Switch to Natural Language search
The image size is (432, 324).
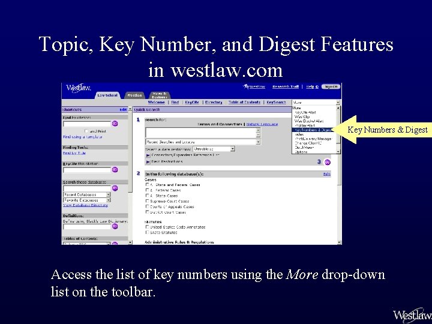(262, 124)
